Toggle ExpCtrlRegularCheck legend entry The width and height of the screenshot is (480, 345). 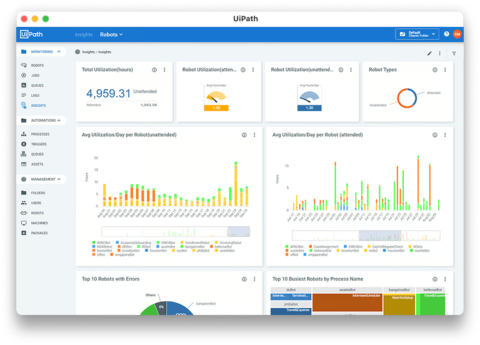[x=386, y=247]
